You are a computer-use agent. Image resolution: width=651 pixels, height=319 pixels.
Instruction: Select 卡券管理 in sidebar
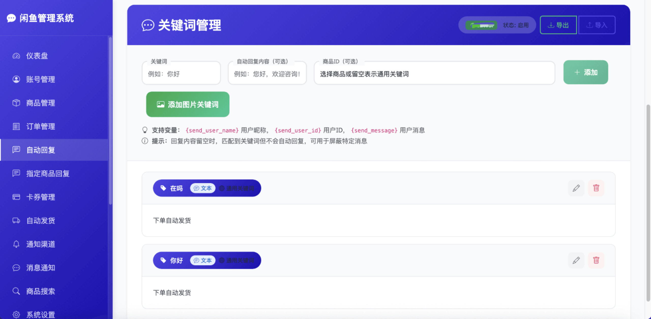point(41,197)
